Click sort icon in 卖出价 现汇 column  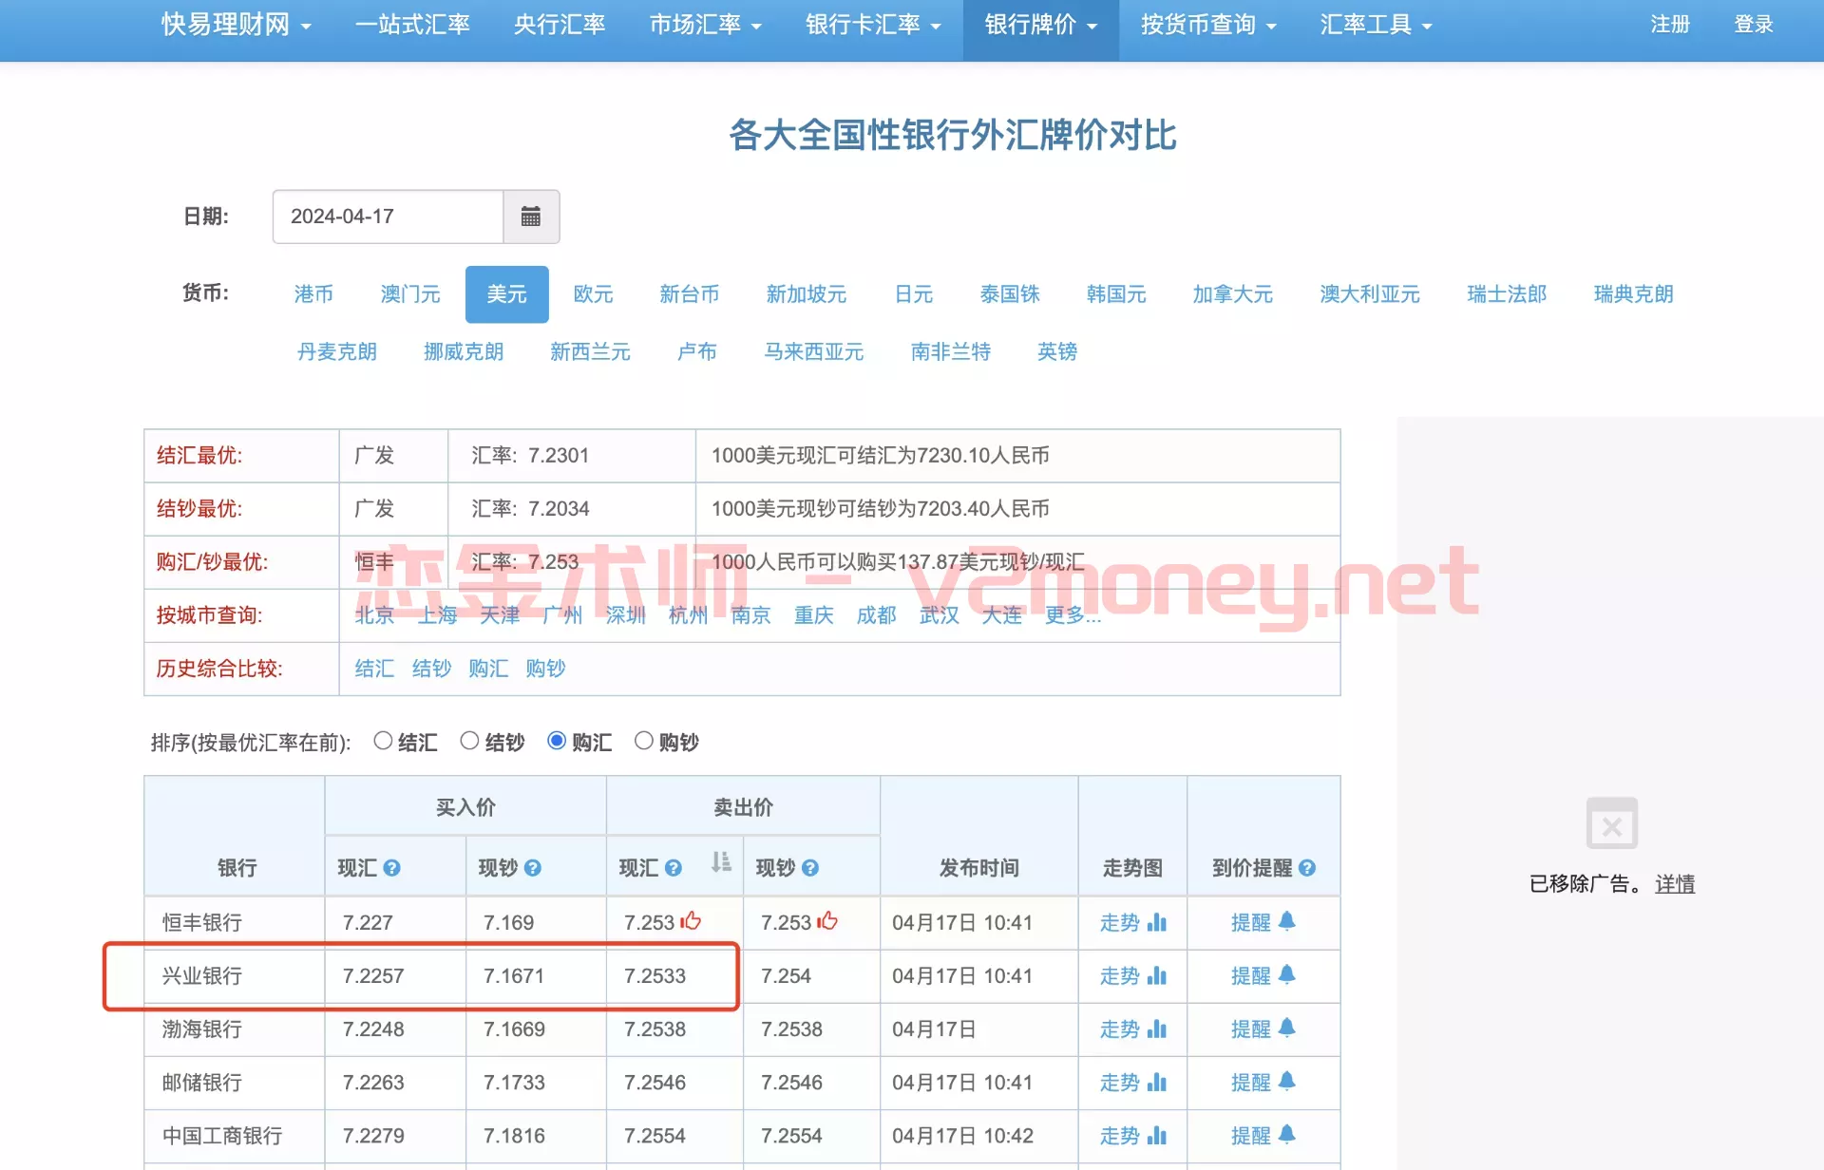(x=721, y=862)
